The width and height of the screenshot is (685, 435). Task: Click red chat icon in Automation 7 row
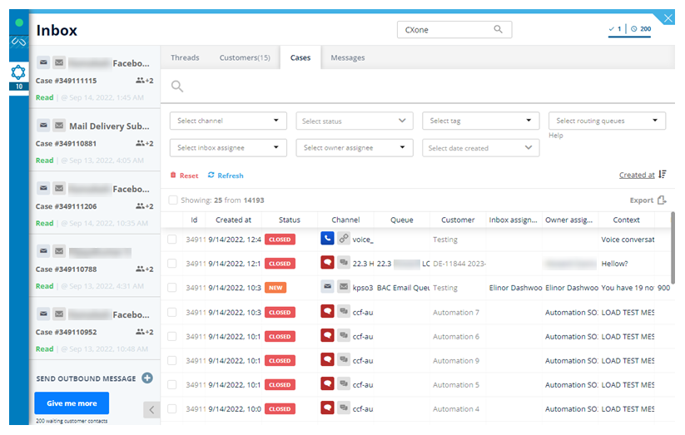click(327, 311)
